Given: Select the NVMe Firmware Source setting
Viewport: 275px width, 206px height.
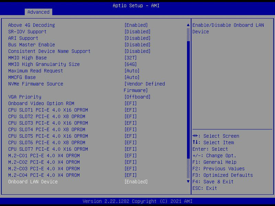Looking at the screenshot, I should pyautogui.click(x=36, y=84).
